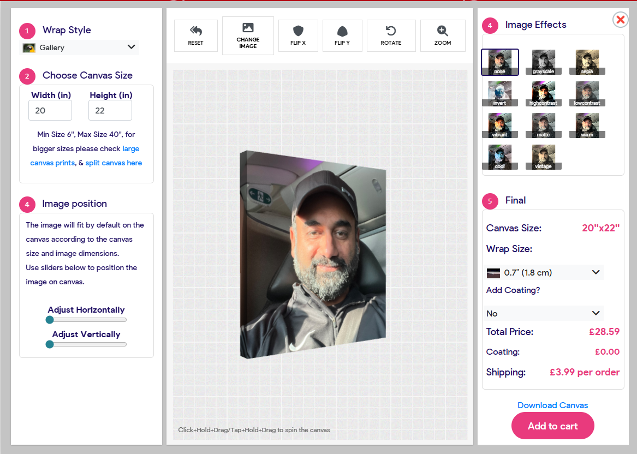
Task: Close the canvas editor with red X
Action: [x=621, y=20]
